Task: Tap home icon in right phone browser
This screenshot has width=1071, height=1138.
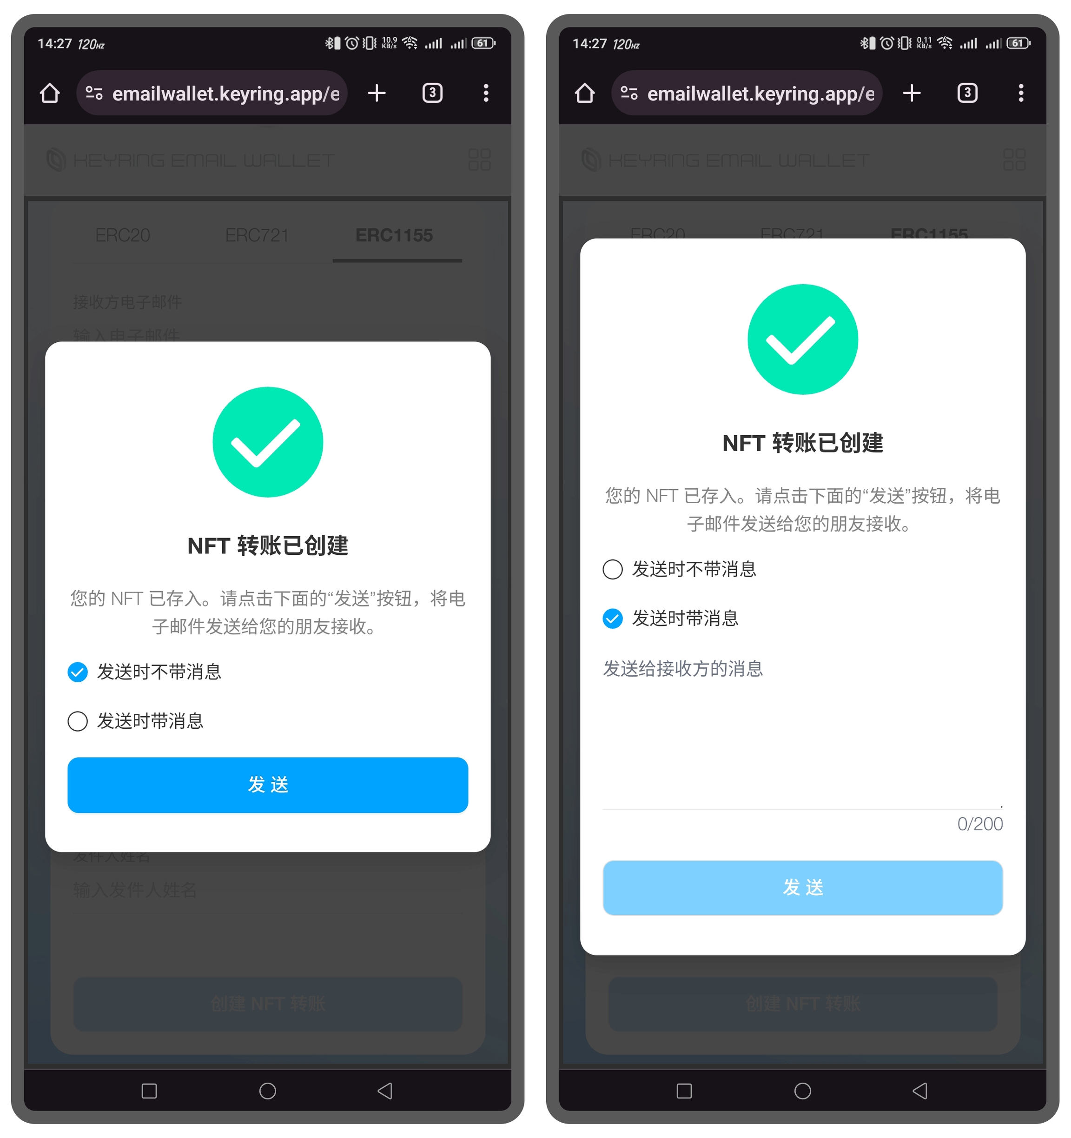Action: coord(585,93)
